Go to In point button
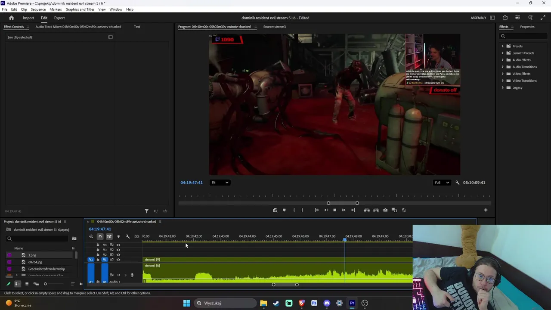551x310 pixels. point(317,210)
